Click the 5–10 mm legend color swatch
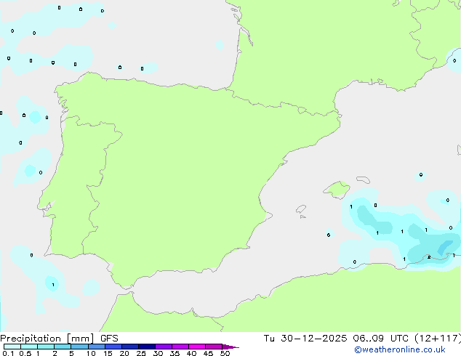The height and width of the screenshot is (356, 461). [x=79, y=347]
